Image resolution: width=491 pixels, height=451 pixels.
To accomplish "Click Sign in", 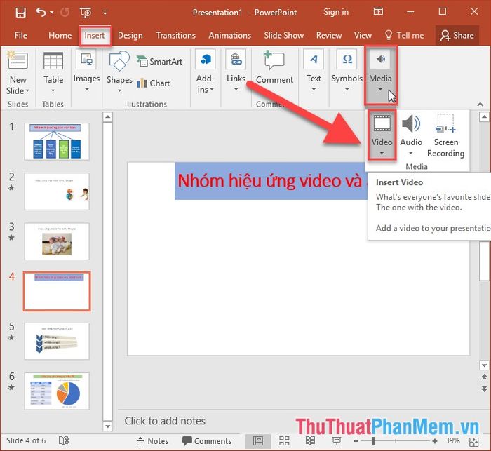I will tap(336, 12).
